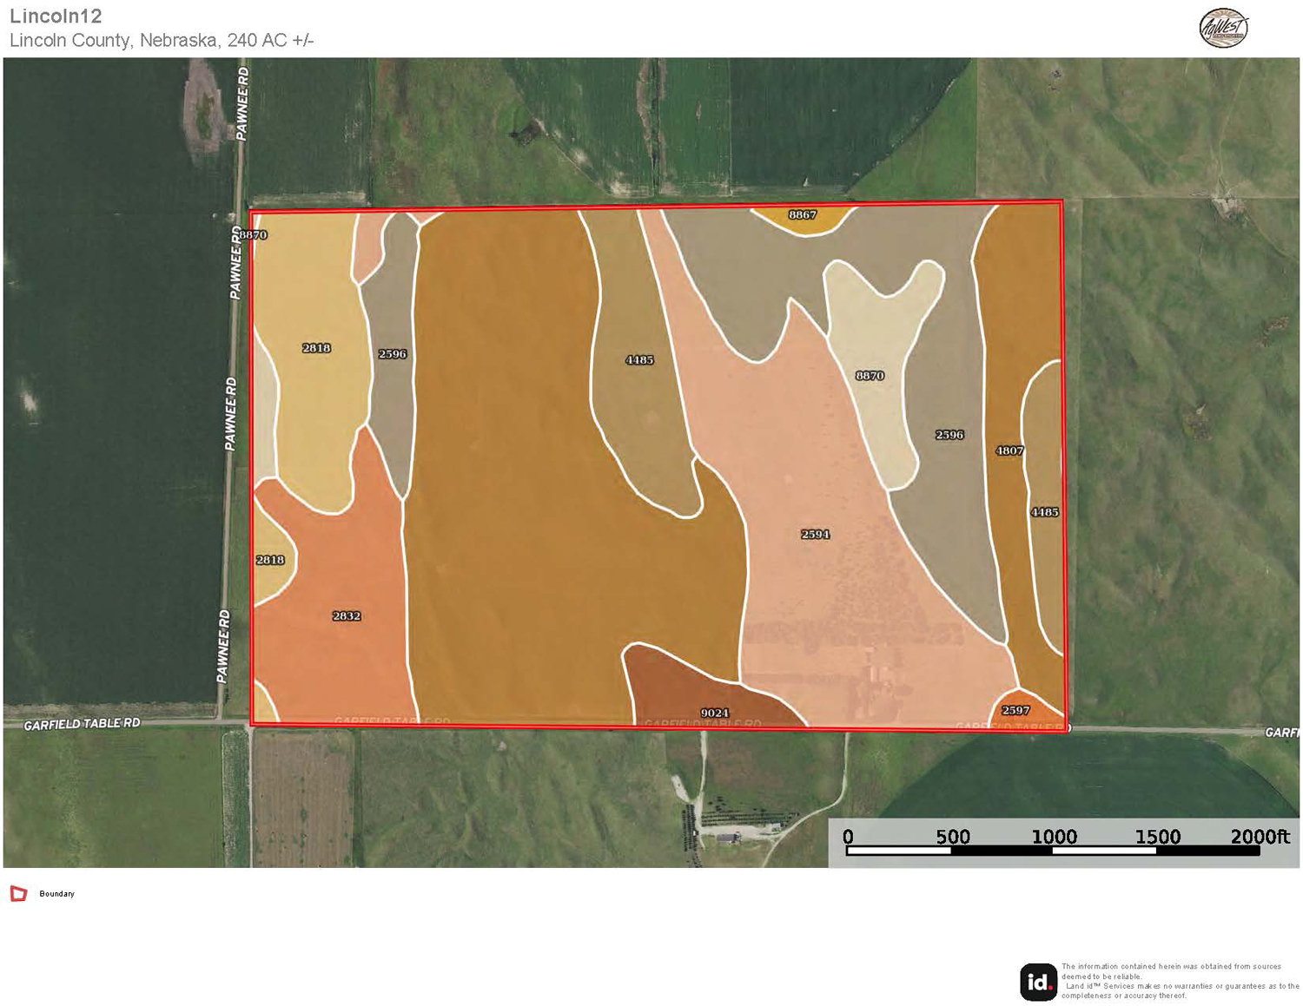Click the Lincoln County, Nebraska subtitle
Viewport: 1303px width, 1006px height.
click(161, 40)
